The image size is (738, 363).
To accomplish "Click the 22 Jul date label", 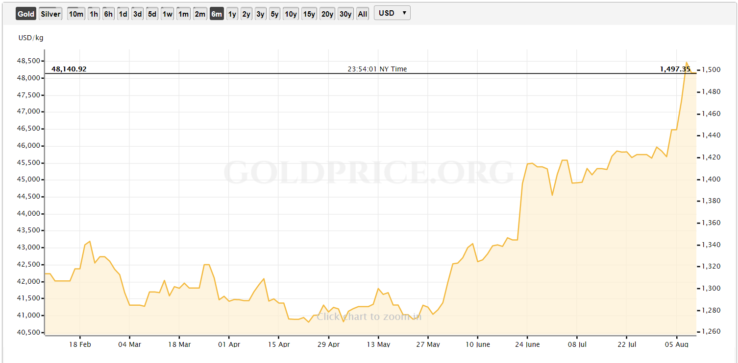I will 627,344.
